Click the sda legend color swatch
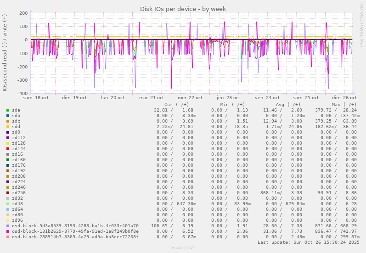Viewport: 366px width, 253px height. coord(8,110)
